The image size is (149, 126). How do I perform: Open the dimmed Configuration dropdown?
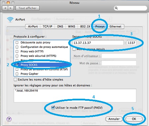[83, 19]
